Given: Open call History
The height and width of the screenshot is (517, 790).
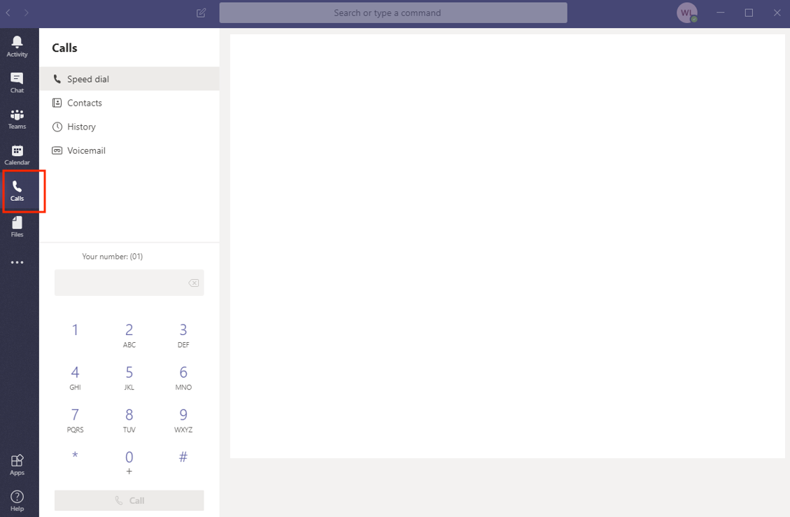Looking at the screenshot, I should [129, 127].
